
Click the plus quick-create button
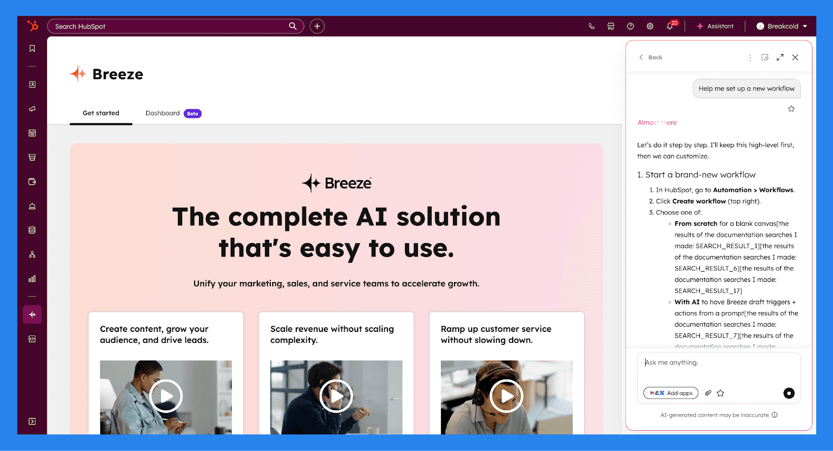[x=317, y=26]
